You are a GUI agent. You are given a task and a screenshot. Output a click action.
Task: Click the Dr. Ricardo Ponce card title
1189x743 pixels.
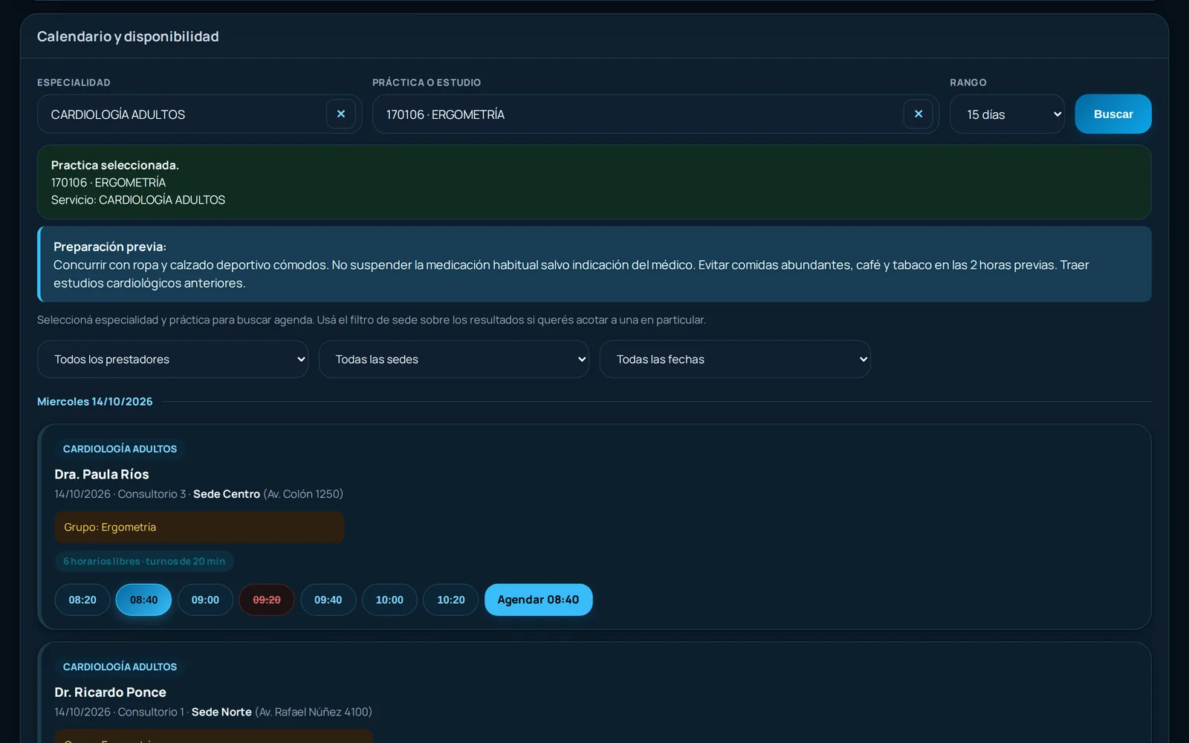(x=110, y=692)
